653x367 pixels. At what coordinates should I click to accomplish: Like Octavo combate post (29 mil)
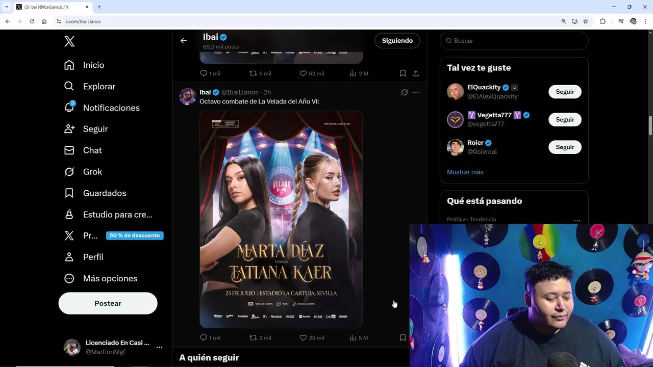point(303,337)
